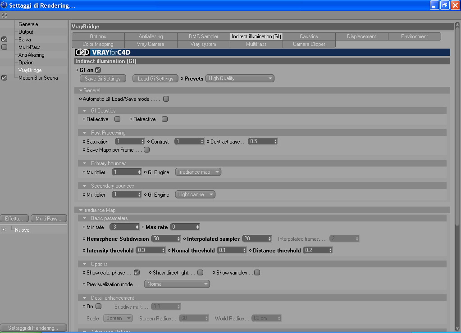
Task: Open the Vray system tab
Action: pos(203,44)
